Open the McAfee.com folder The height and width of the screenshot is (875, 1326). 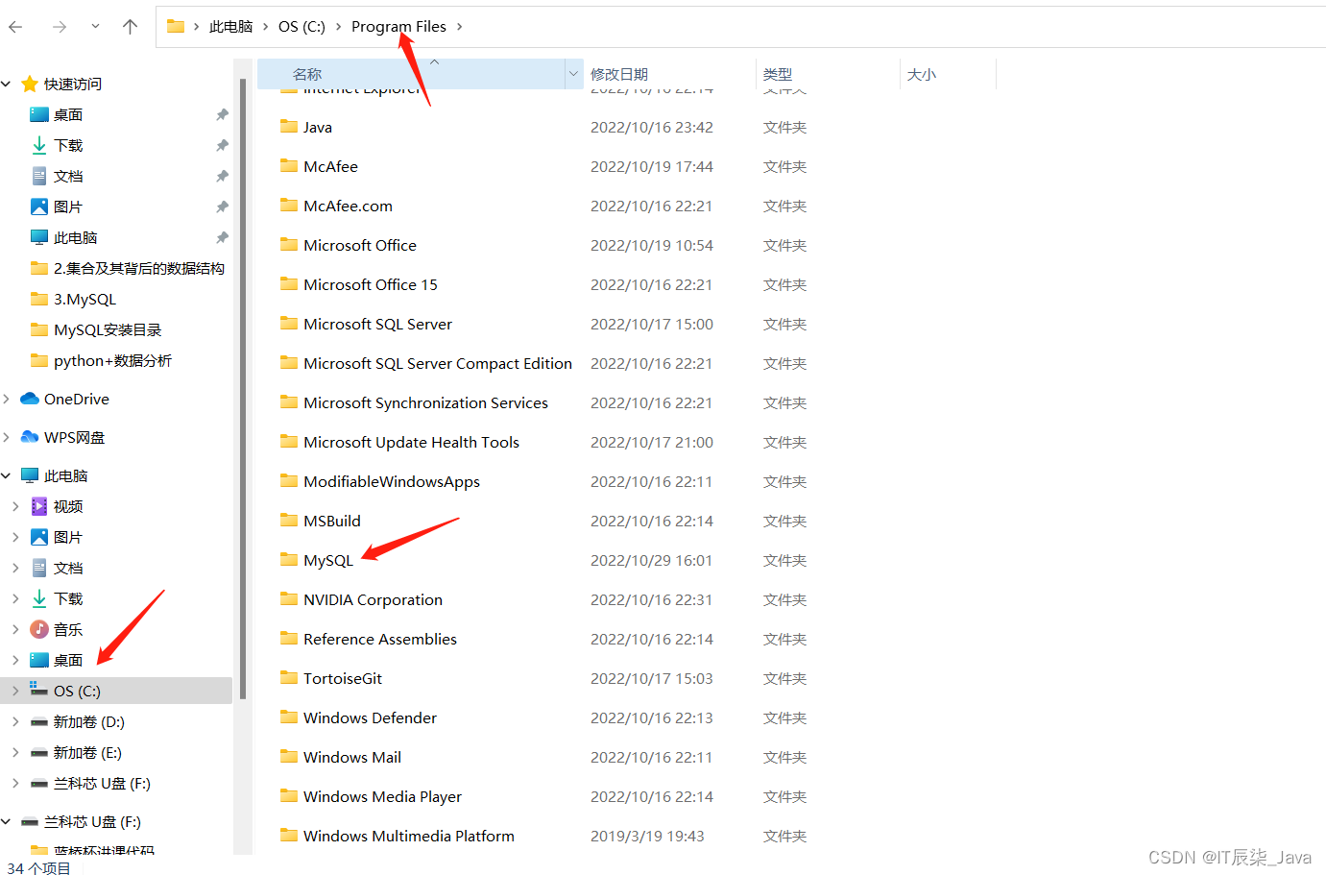[348, 206]
